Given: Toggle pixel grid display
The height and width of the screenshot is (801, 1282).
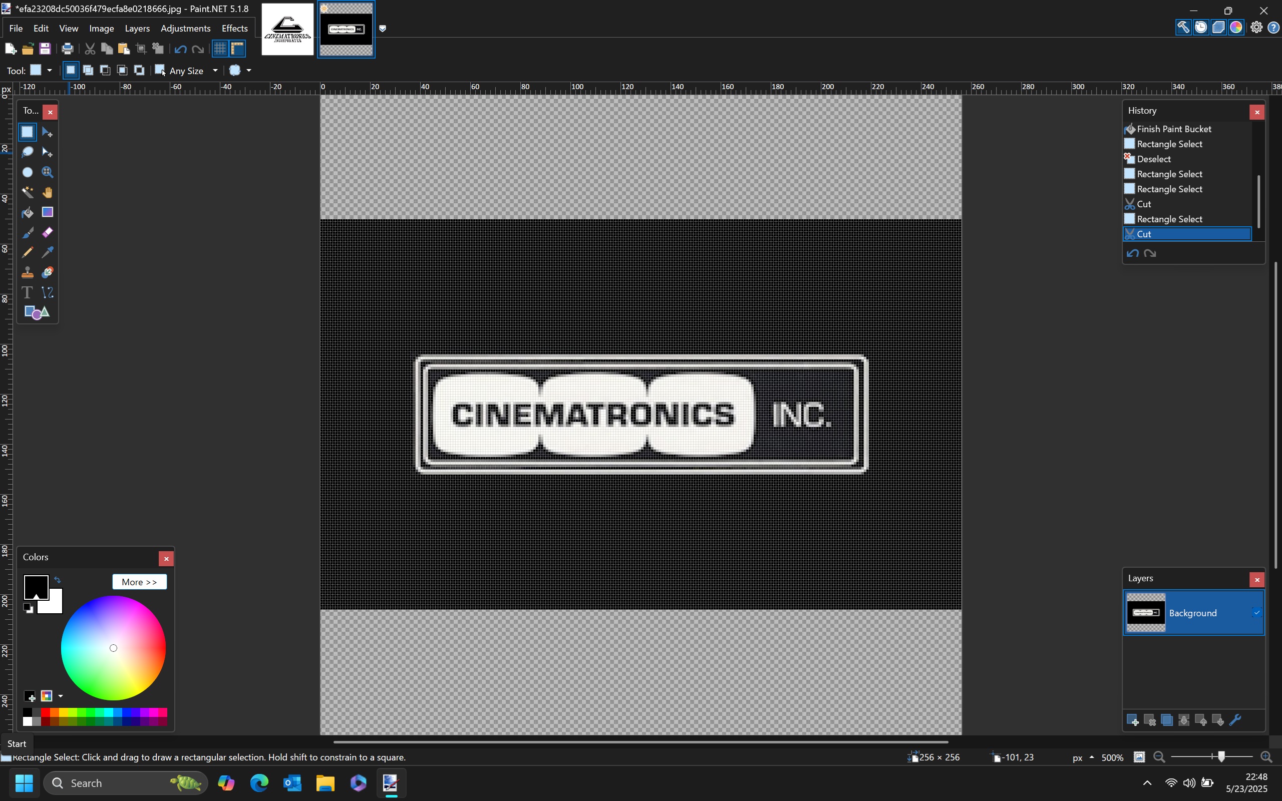Looking at the screenshot, I should coord(220,49).
